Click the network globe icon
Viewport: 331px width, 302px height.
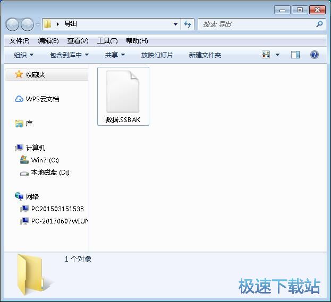point(19,196)
